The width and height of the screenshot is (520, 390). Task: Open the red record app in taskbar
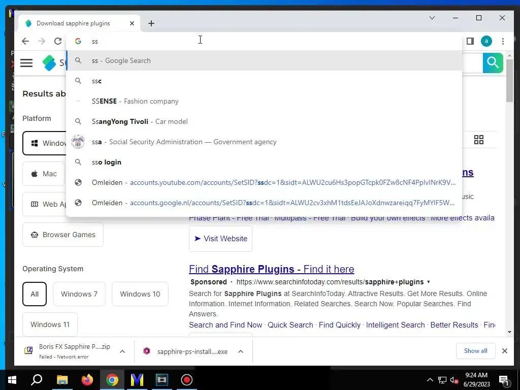pyautogui.click(x=187, y=380)
